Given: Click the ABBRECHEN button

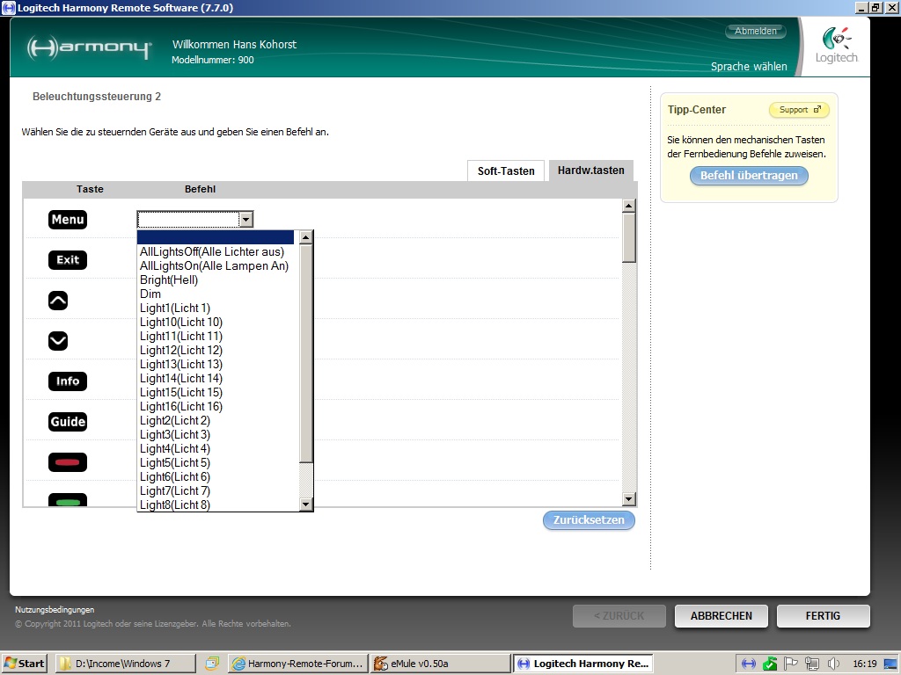Looking at the screenshot, I should tap(722, 616).
